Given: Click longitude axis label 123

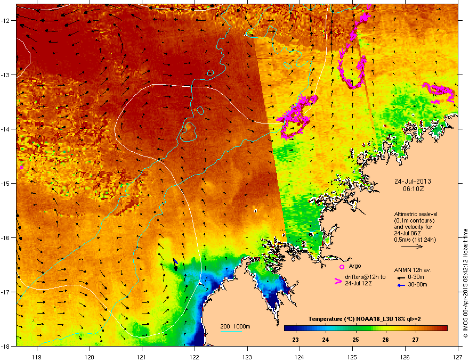Looking at the screenshot, I should tap(247, 357).
